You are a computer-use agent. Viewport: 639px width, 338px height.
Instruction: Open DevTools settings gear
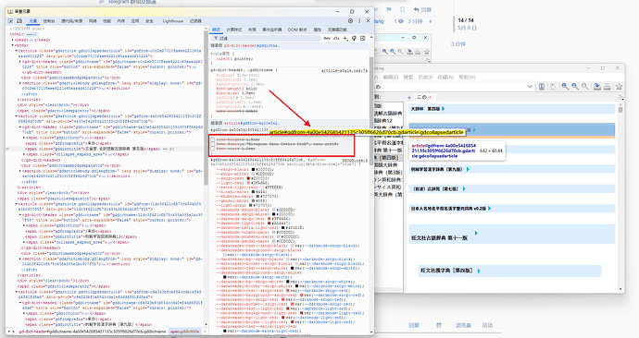(x=350, y=20)
